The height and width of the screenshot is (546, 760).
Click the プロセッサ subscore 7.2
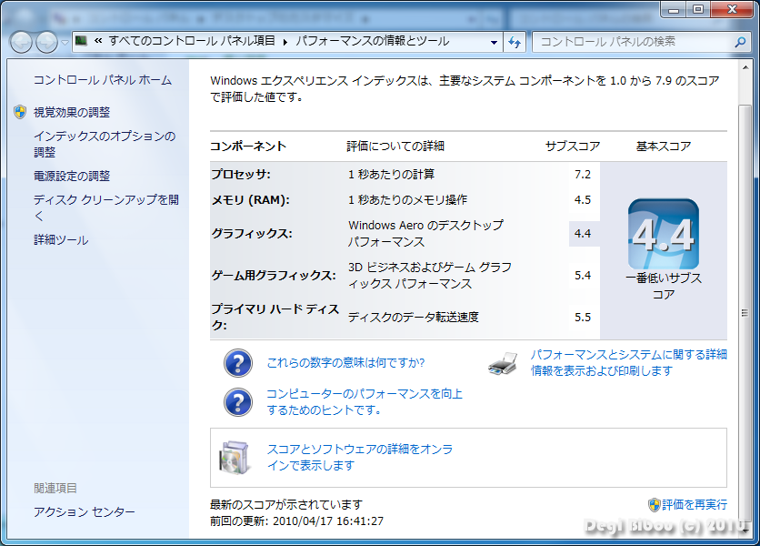pos(583,174)
